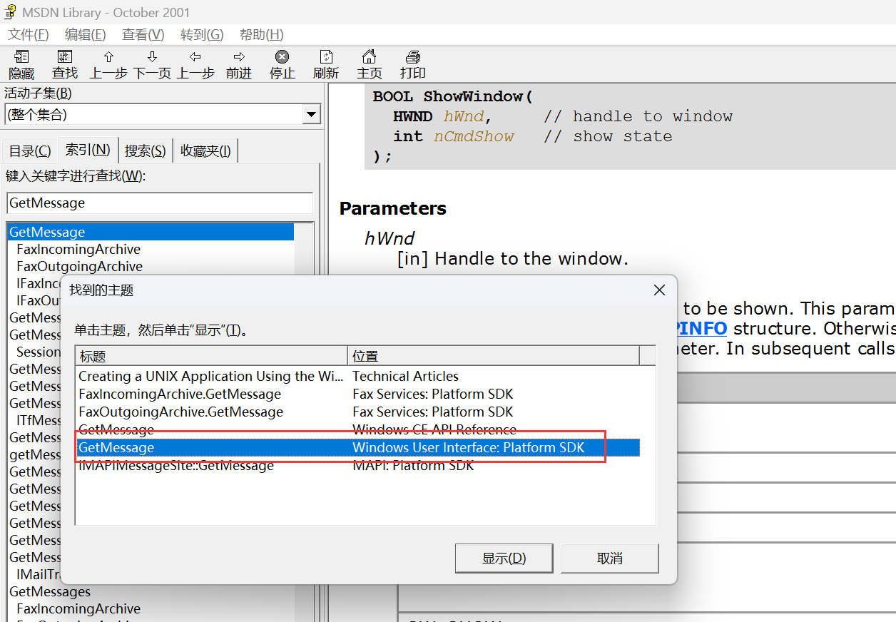Open the 文件(F) menu

[29, 34]
